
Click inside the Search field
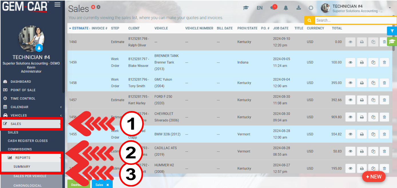click(x=355, y=20)
